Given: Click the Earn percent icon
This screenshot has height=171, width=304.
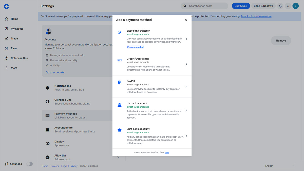Looking at the screenshot, I should click(x=7, y=48).
